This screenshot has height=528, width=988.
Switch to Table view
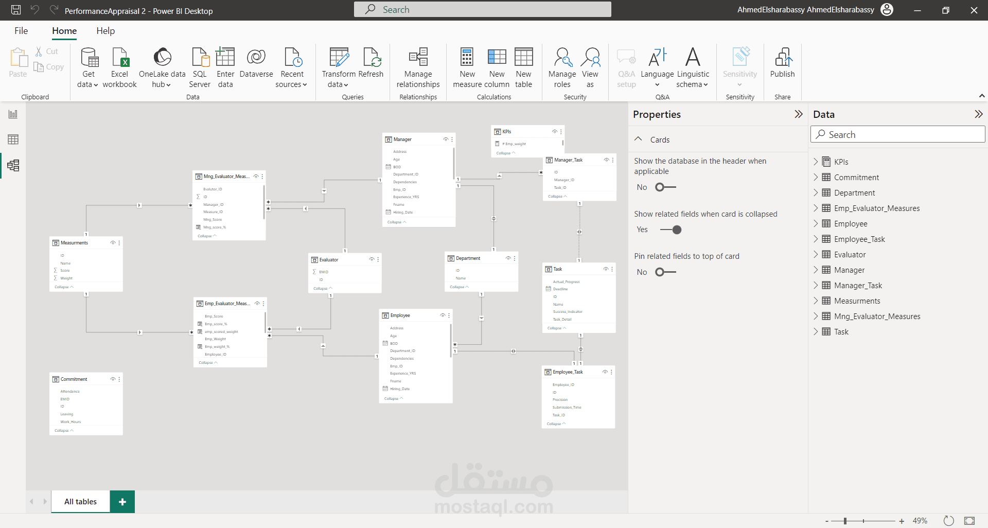click(13, 139)
